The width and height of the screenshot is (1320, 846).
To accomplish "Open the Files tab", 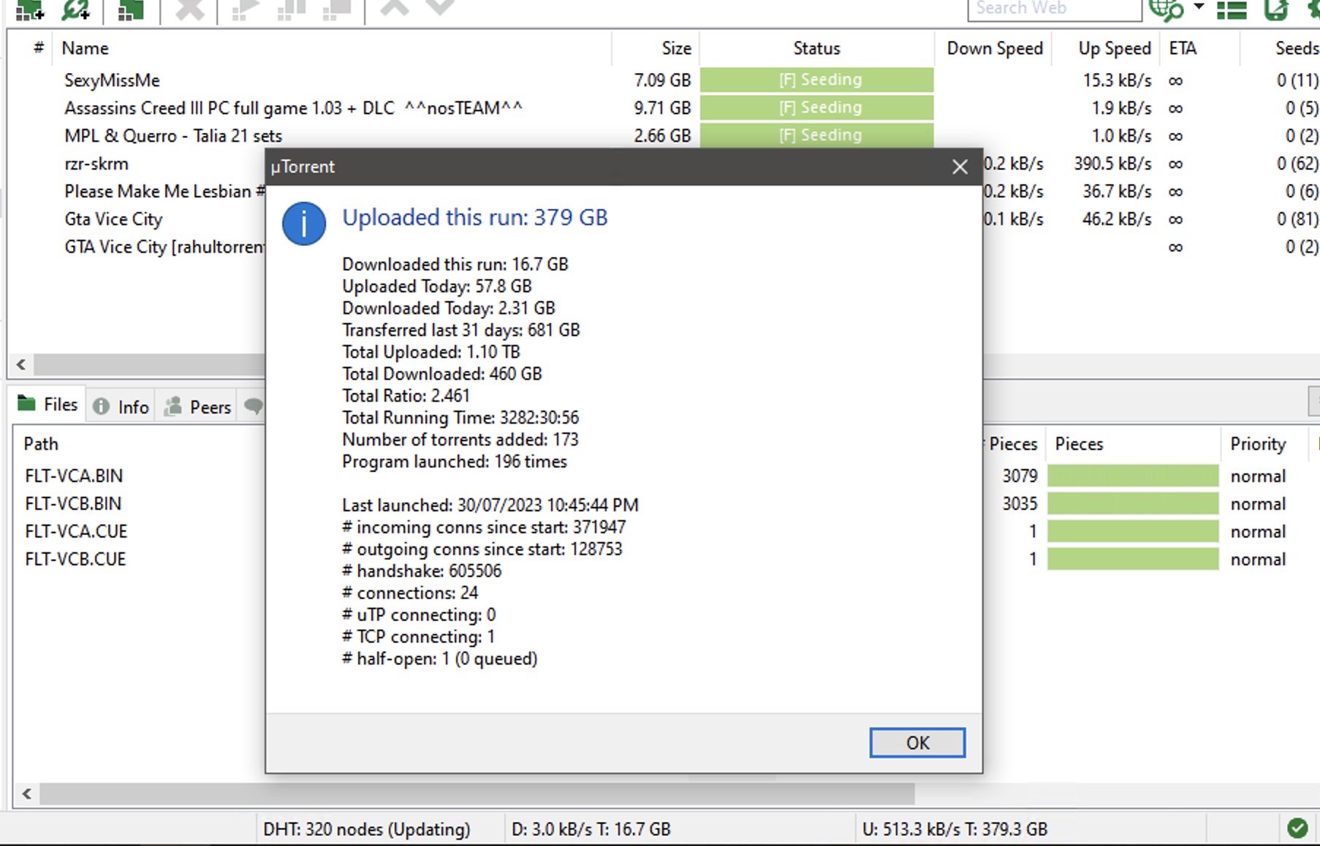I will pos(48,404).
